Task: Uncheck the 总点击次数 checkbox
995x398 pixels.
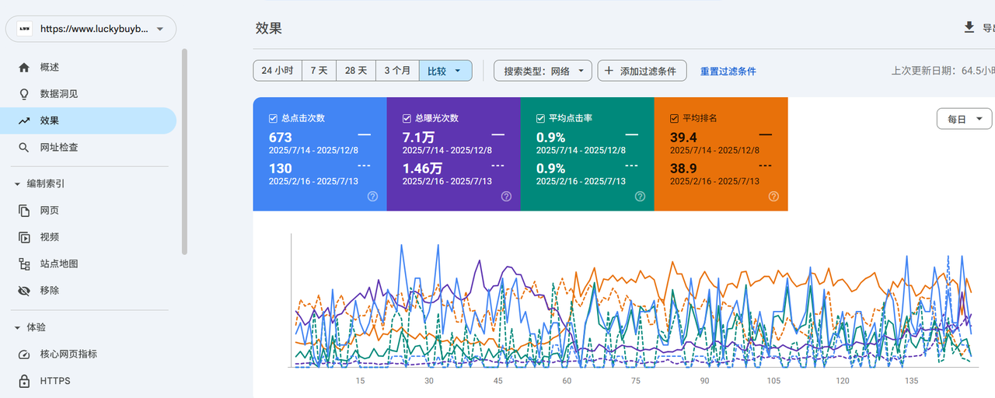Action: [x=273, y=118]
